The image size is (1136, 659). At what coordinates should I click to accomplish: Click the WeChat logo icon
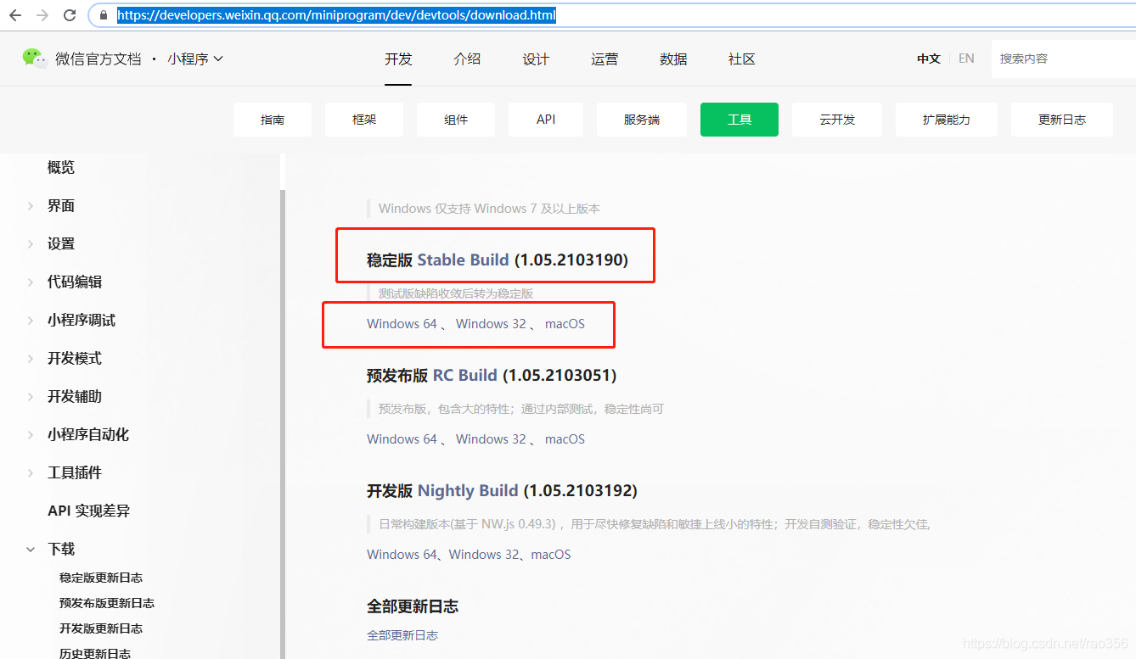[x=35, y=58]
